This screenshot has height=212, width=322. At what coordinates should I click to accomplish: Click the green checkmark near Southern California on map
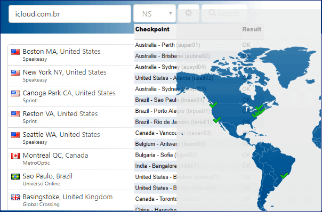[216, 120]
